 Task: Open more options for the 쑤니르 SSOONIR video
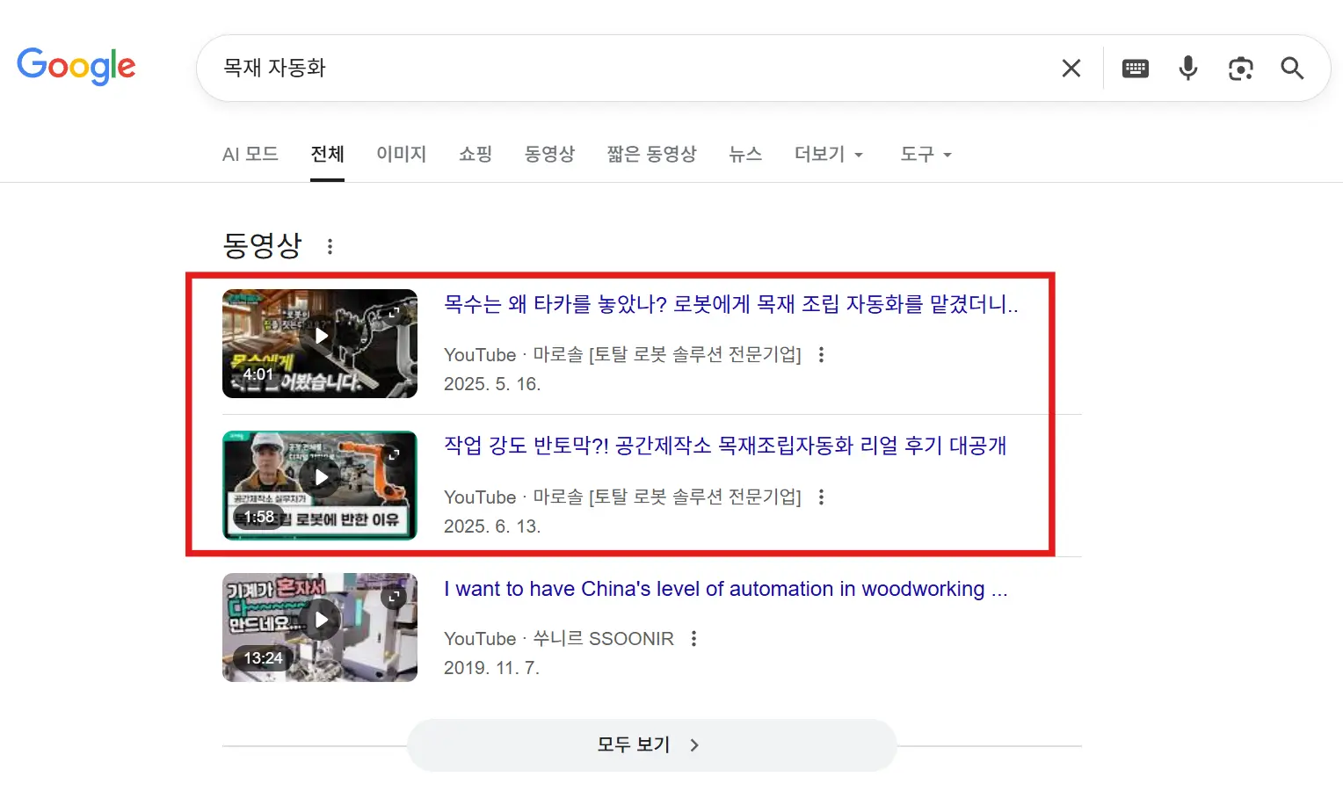click(693, 638)
